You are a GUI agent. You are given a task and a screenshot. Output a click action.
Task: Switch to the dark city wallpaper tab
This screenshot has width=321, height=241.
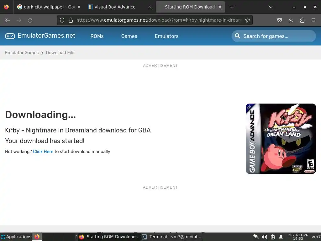pos(49,7)
